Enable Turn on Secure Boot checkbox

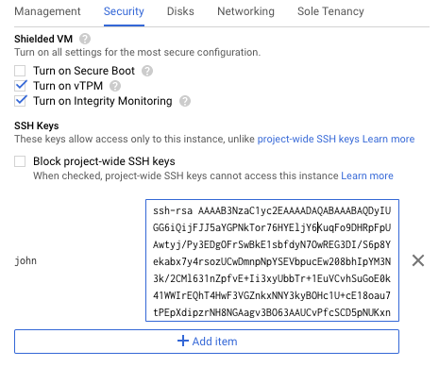pyautogui.click(x=20, y=71)
